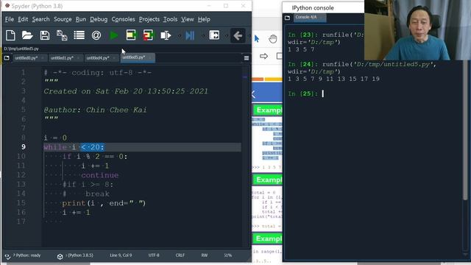Click the D:\tmp\untitled5.py file path label

tap(21, 49)
